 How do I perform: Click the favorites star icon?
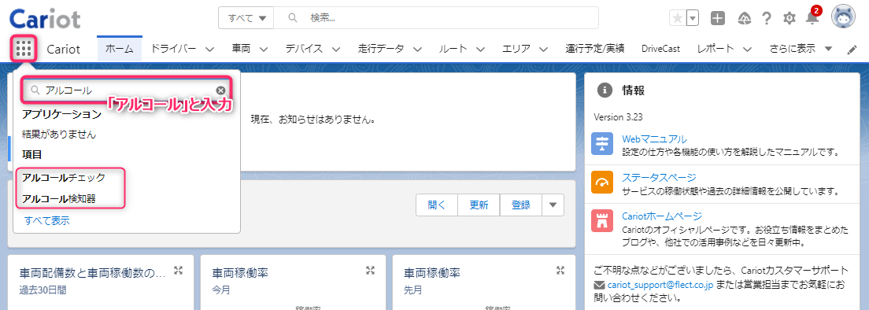[677, 18]
